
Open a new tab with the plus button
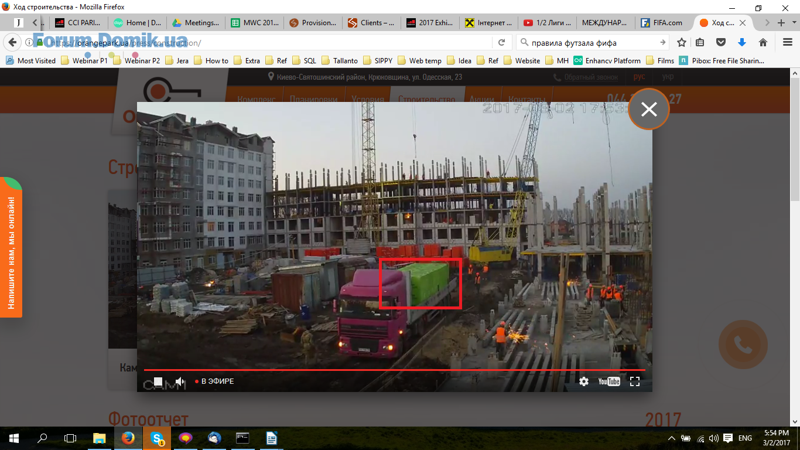[x=781, y=23]
